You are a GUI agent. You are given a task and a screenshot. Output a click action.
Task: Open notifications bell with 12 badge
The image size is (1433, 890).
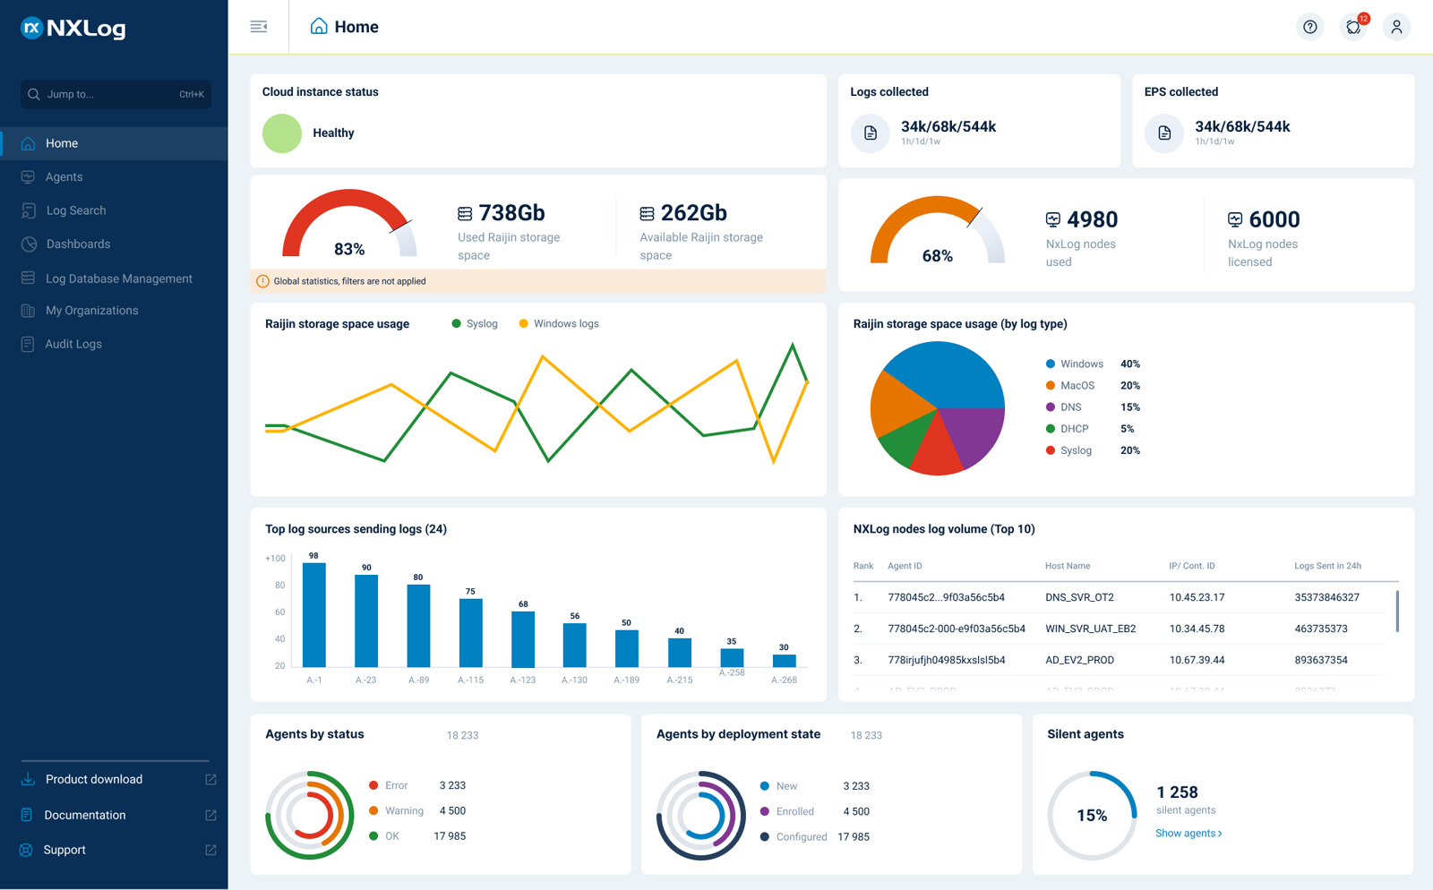pos(1354,27)
